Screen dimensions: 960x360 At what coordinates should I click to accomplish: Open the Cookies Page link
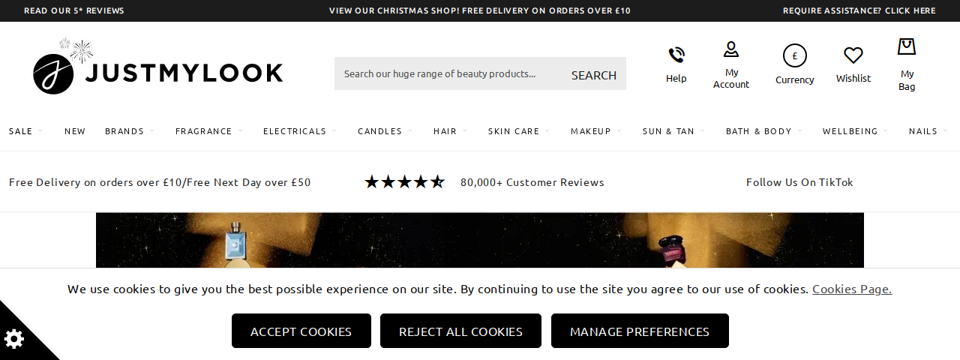pos(852,289)
